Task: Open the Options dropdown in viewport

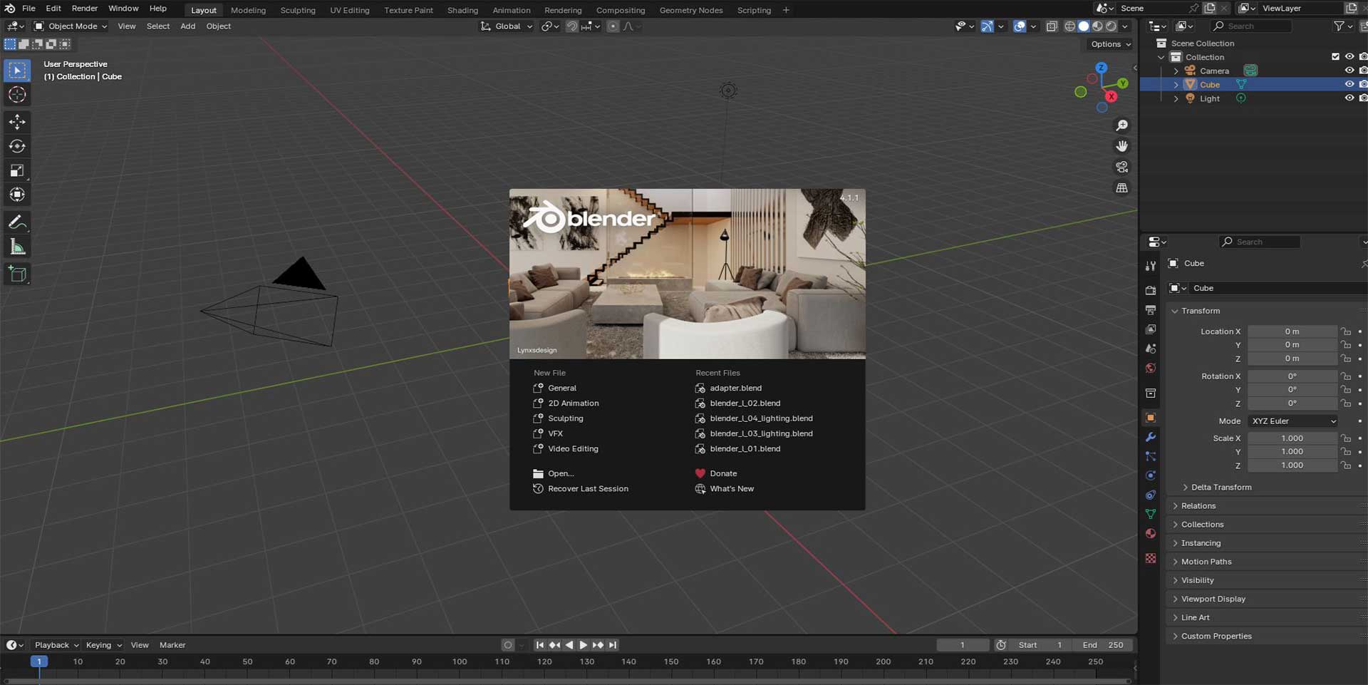Action: pyautogui.click(x=1110, y=44)
